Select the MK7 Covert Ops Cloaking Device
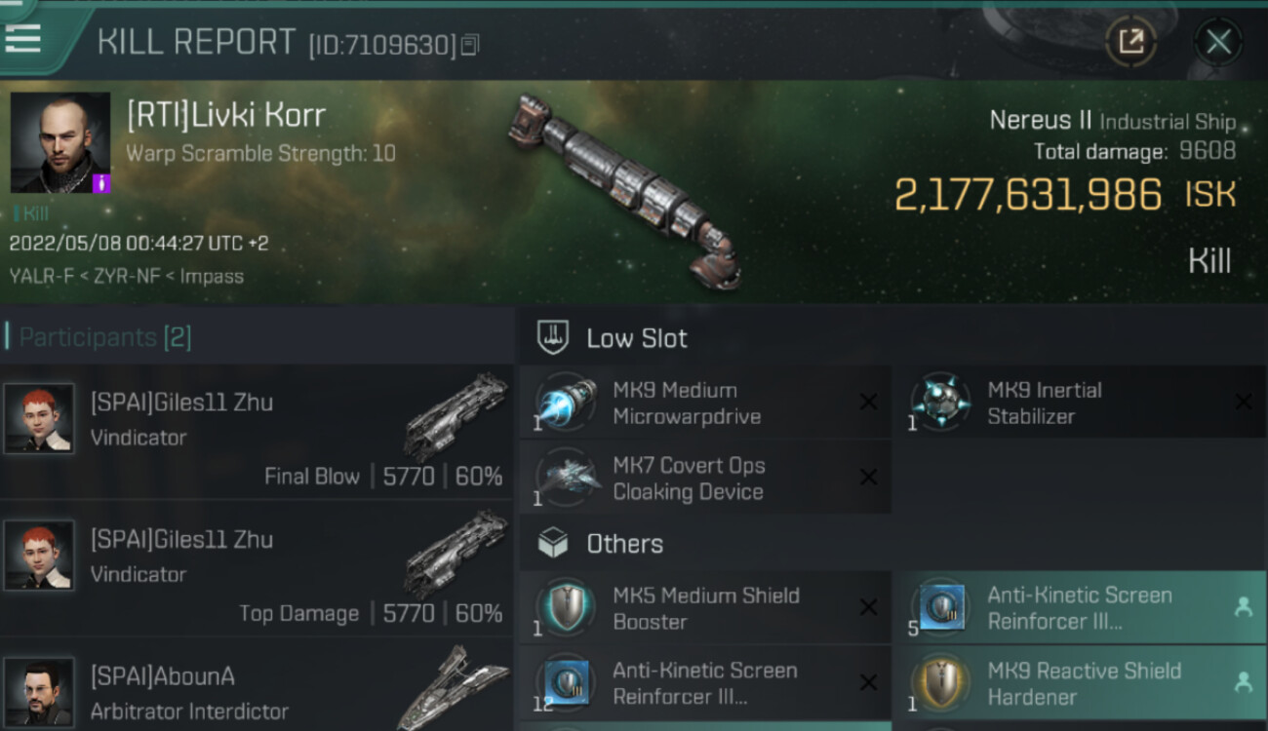This screenshot has width=1268, height=731. 704,478
